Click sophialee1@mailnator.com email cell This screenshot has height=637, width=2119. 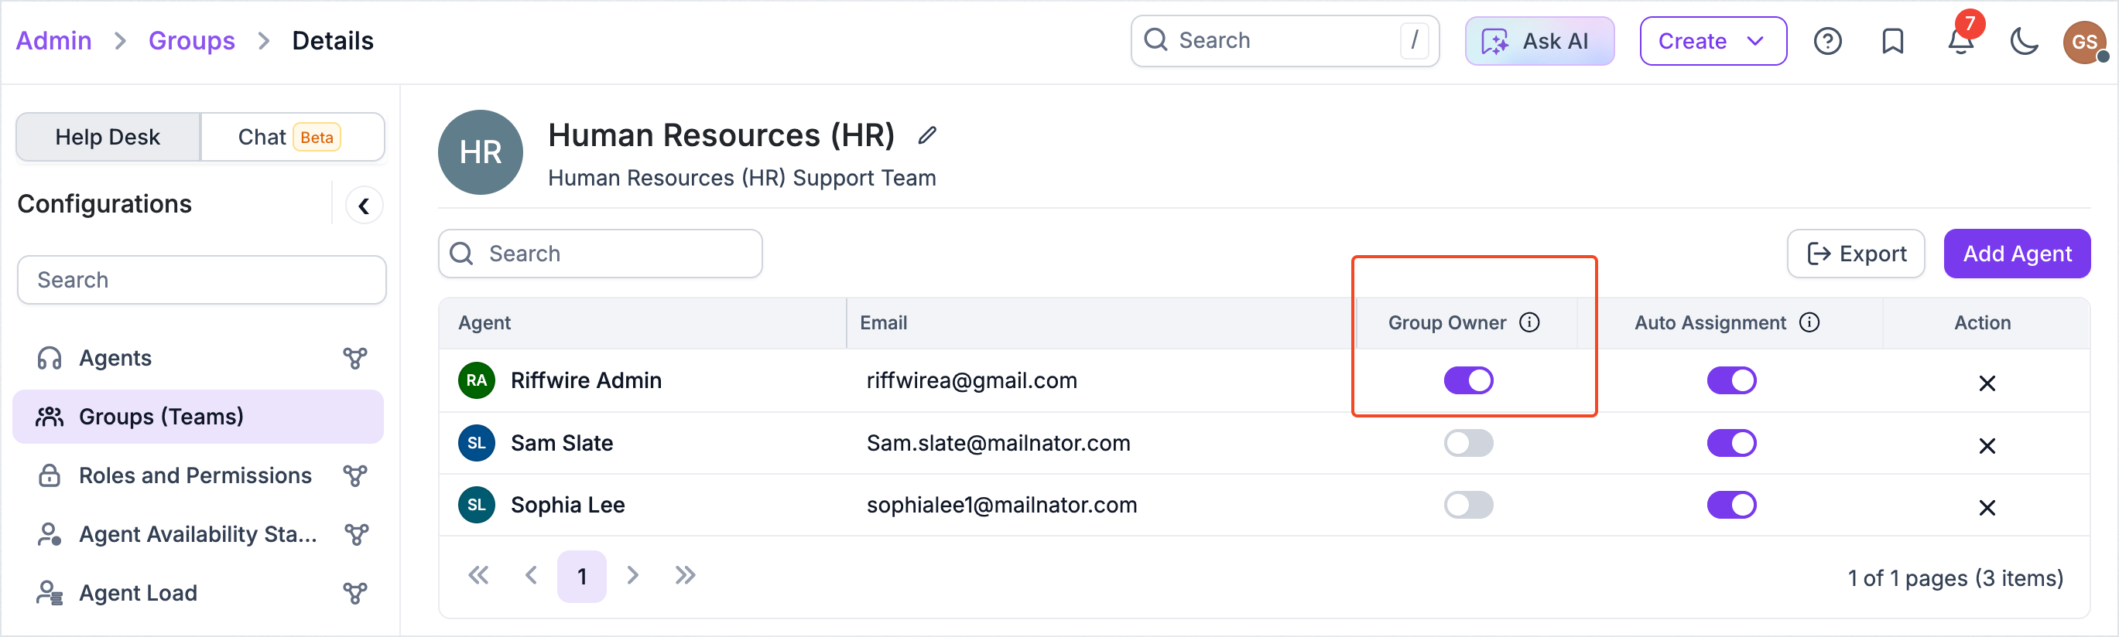click(1001, 505)
